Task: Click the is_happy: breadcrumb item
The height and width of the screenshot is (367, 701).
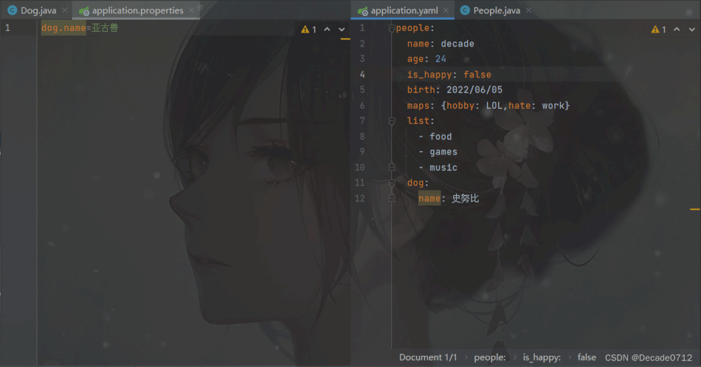Action: click(541, 357)
